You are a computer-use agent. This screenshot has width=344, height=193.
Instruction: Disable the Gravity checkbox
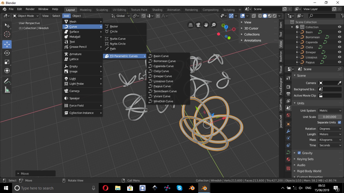coord(299,153)
